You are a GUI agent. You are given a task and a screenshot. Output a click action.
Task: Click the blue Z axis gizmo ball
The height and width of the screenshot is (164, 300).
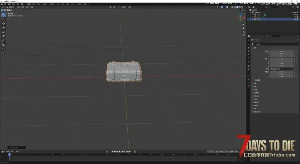(x=240, y=14)
